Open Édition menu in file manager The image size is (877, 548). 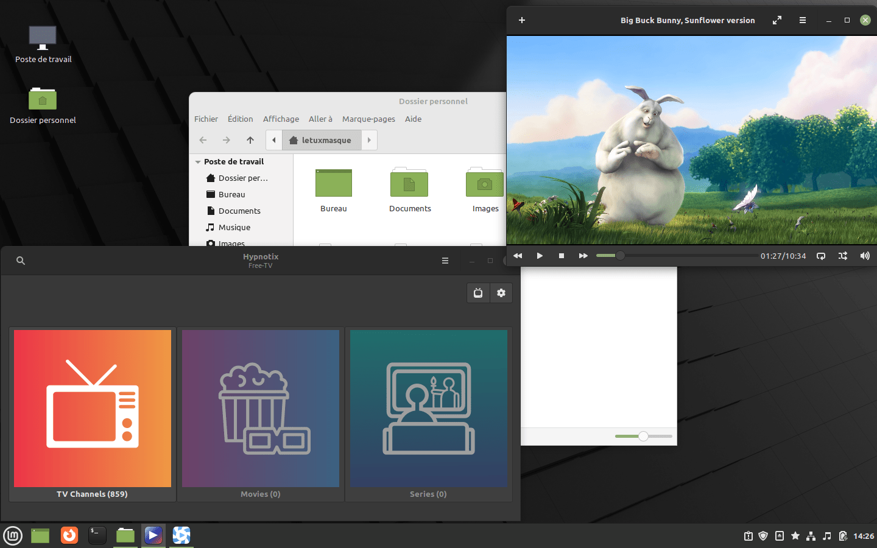click(x=241, y=119)
